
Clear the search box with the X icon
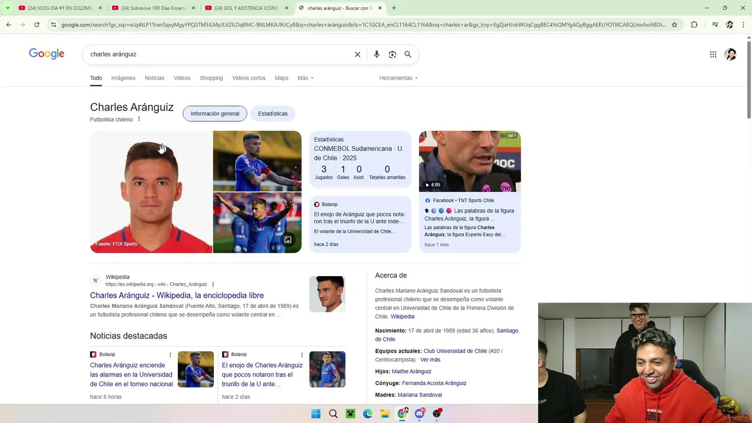357,54
